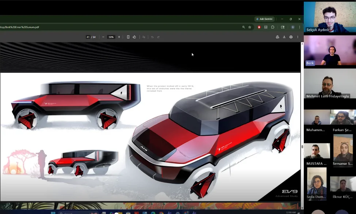This screenshot has height=214, width=356.
Task: Click the gray extension icon beside red one
Action: tap(266, 27)
